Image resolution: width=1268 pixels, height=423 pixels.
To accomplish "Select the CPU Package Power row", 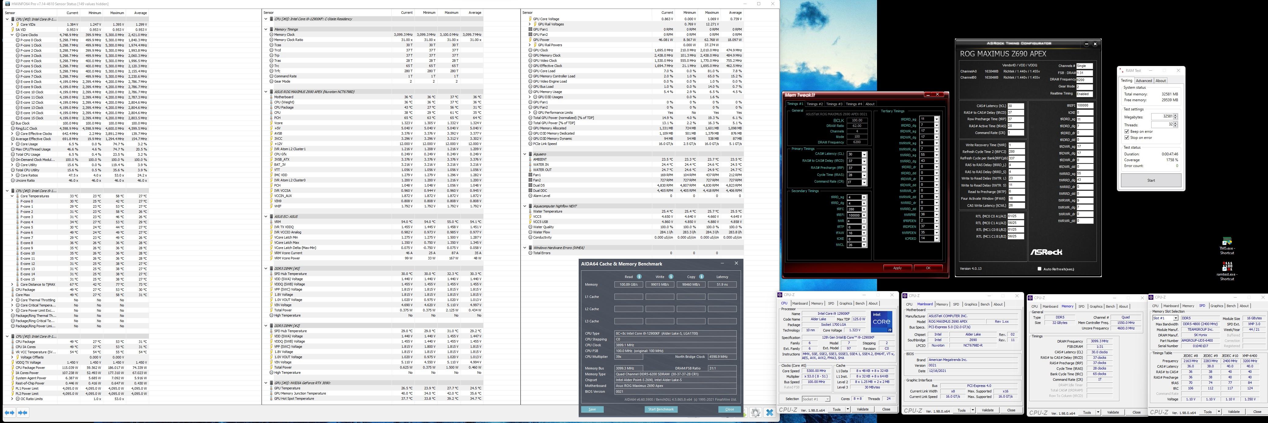I will 76,368.
